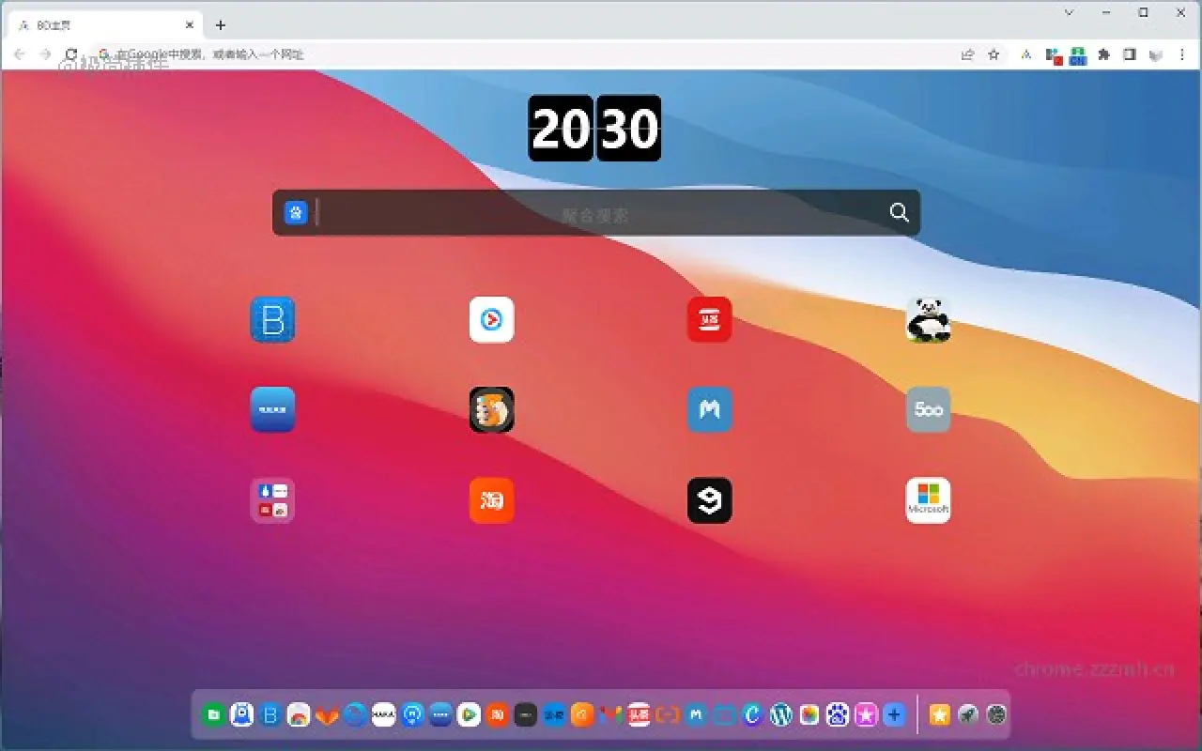The height and width of the screenshot is (751, 1202).
Task: Toggle bookmark star in address bar
Action: coord(993,54)
